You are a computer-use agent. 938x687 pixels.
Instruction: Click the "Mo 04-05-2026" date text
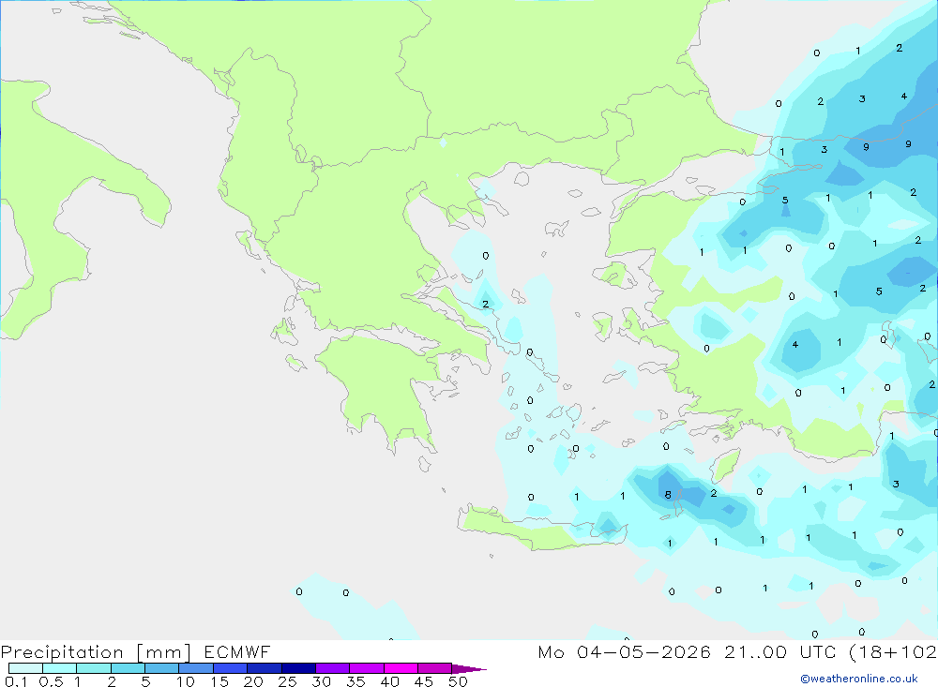click(x=624, y=651)
